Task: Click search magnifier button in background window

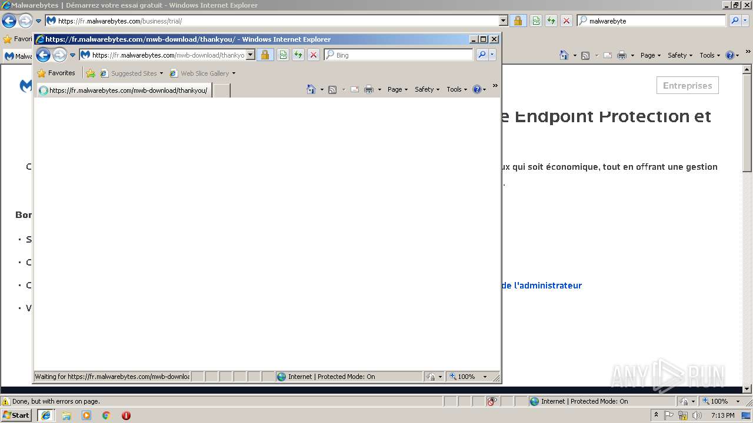Action: [x=735, y=21]
